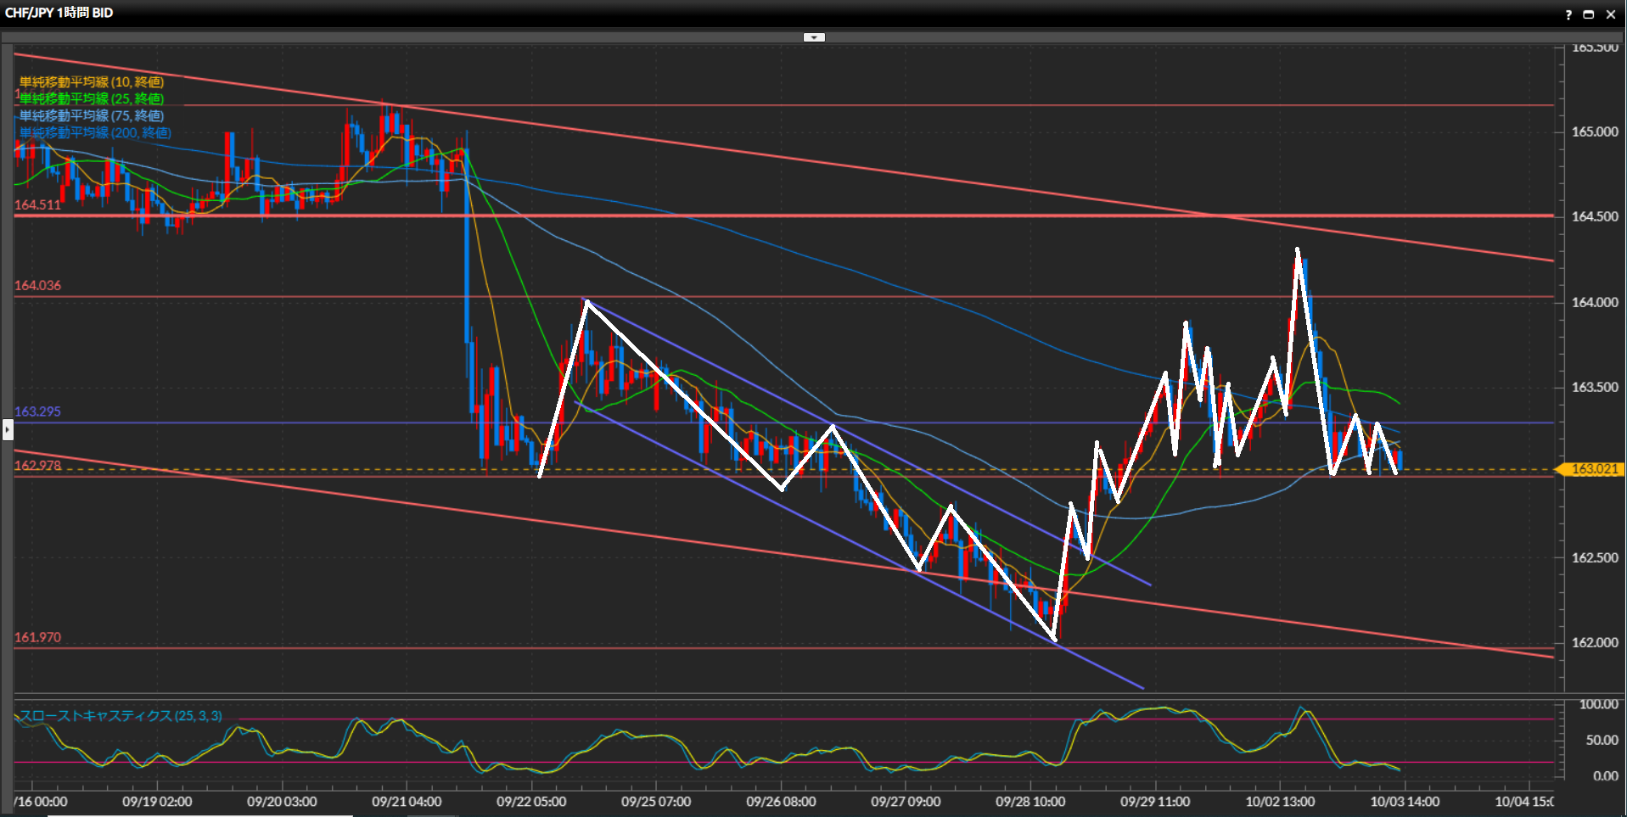
Task: Select the 164.511 horizontal line label
Action: pyautogui.click(x=37, y=205)
